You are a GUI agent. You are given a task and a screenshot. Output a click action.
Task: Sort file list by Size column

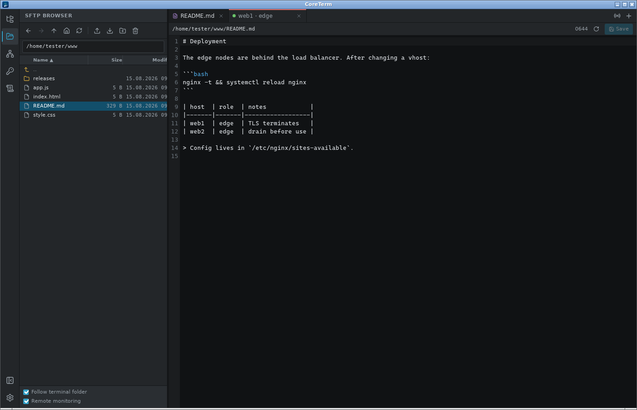tap(105, 60)
